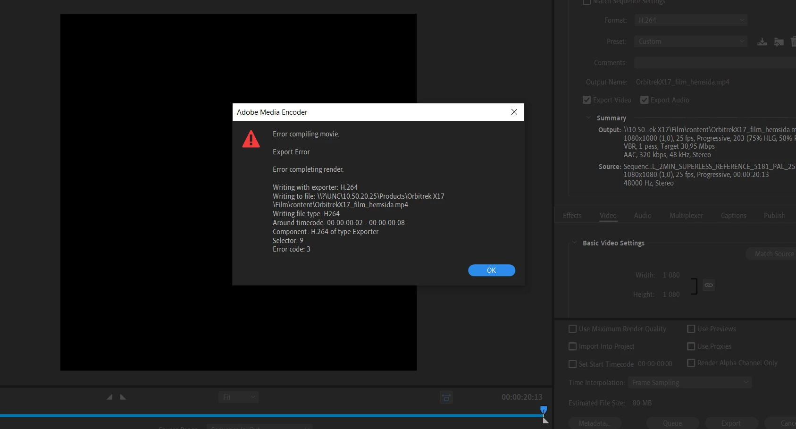Open the Format H.264 dropdown
Screen dimensions: 796x429
click(x=690, y=20)
